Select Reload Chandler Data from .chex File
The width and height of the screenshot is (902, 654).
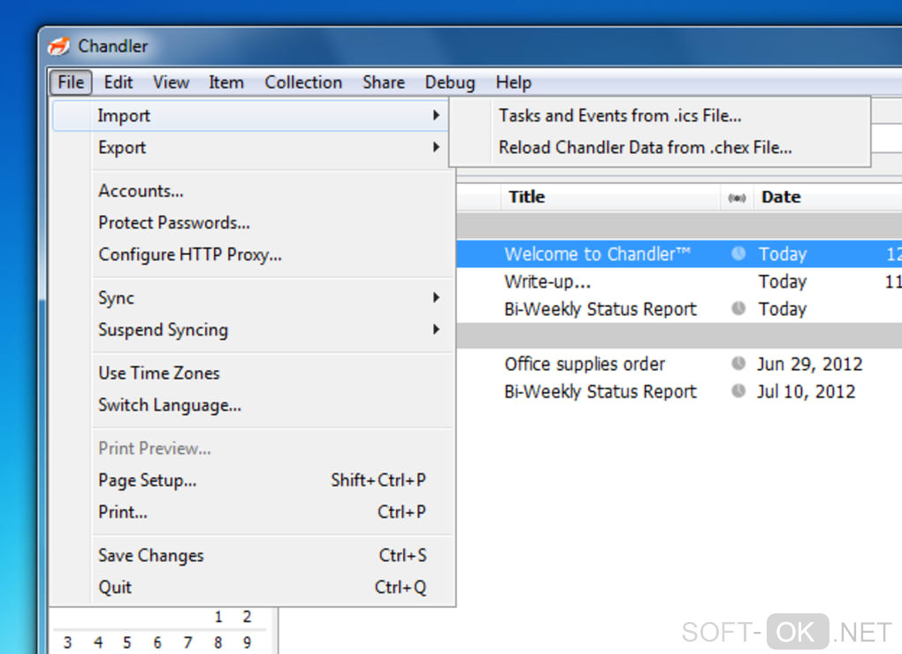645,148
